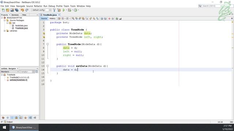Toggle Rectangular Selection in editor toolbar
This screenshot has width=234, height=131.
[x=87, y=19]
